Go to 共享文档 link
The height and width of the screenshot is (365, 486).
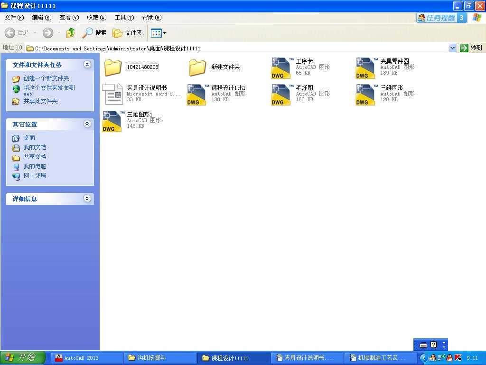tap(35, 157)
